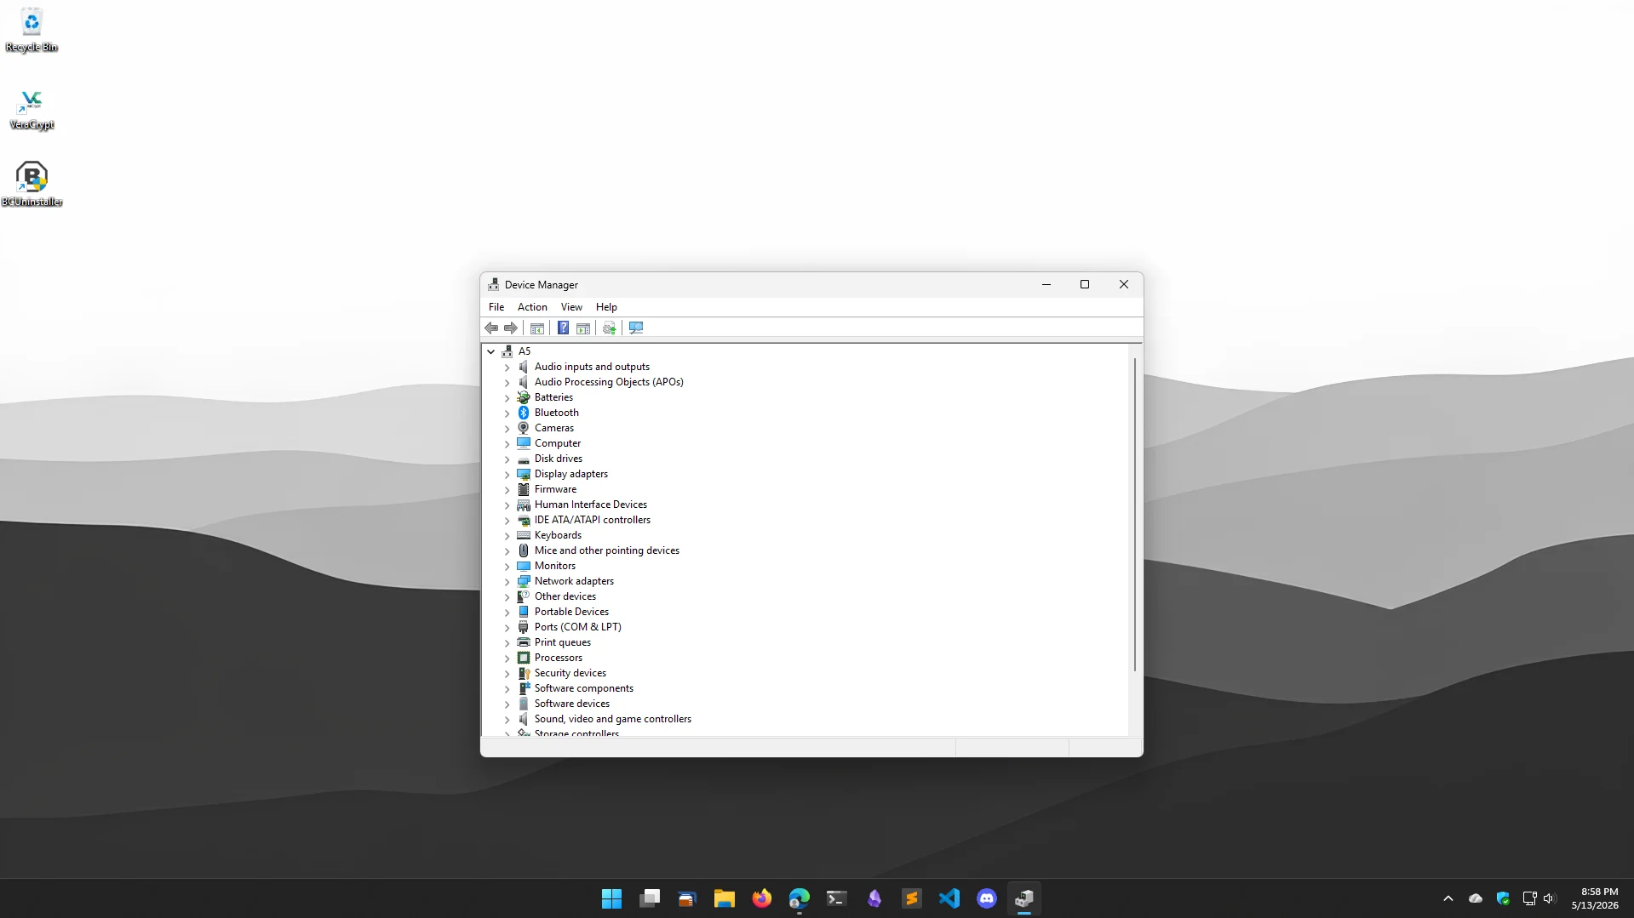
Task: Select the Human Interface Devices label
Action: 591,505
